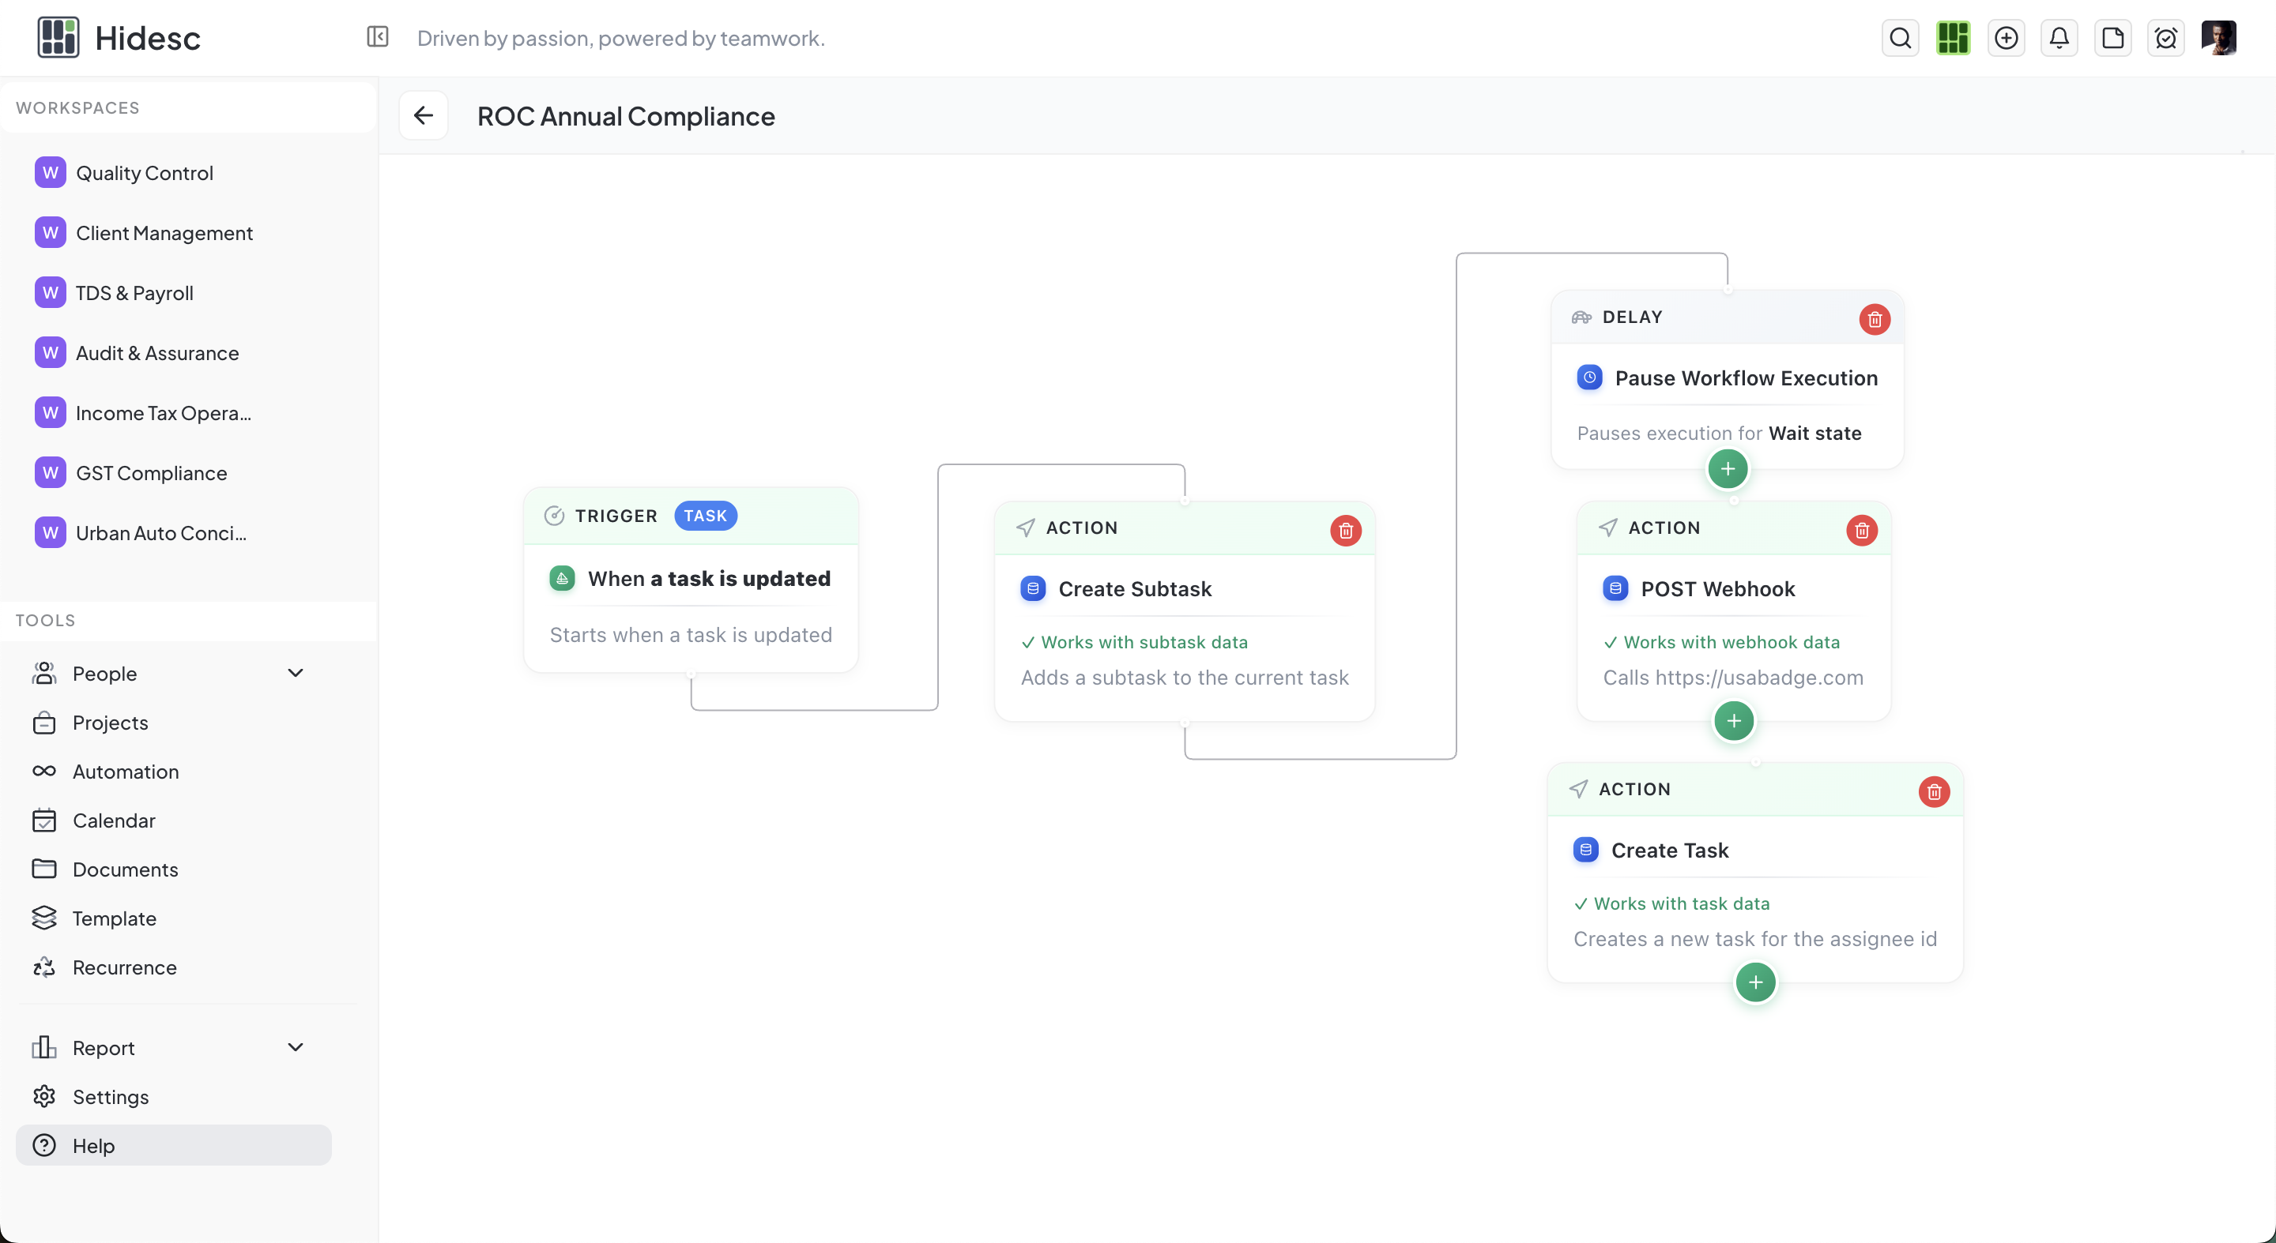The width and height of the screenshot is (2276, 1243).
Task: Expand the Report section
Action: pyautogui.click(x=296, y=1047)
